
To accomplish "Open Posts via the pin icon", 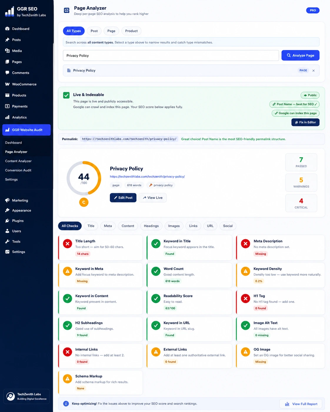I will coord(7,40).
